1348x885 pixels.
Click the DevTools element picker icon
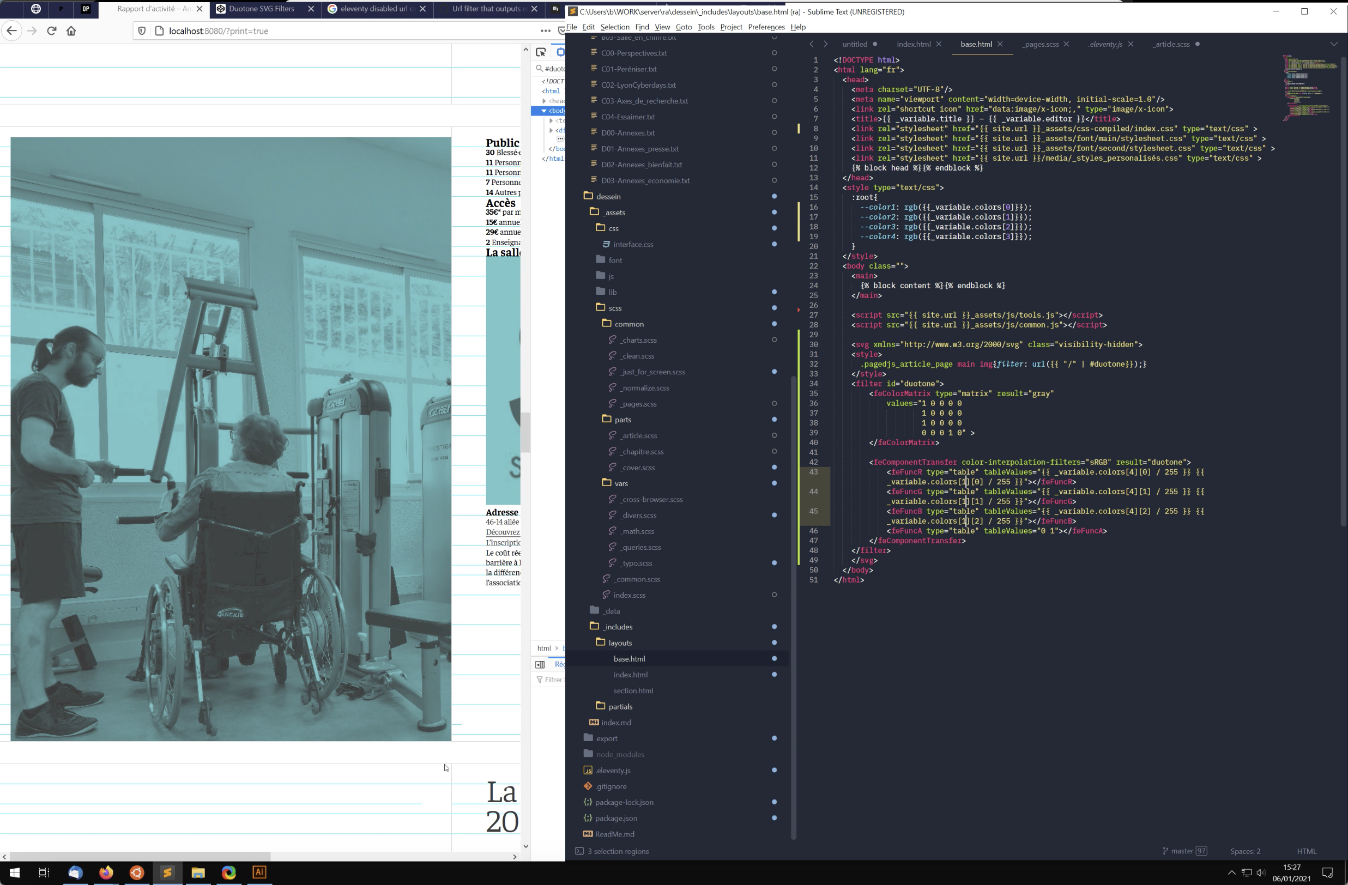(541, 52)
